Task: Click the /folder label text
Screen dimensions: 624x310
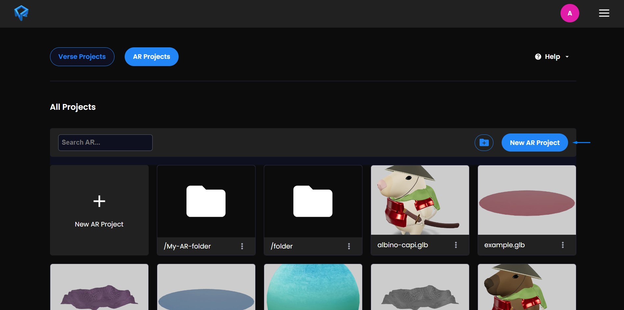Action: tap(282, 246)
